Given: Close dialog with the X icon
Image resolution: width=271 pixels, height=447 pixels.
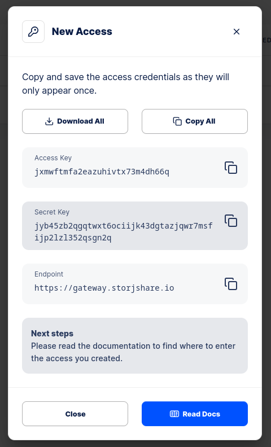Looking at the screenshot, I should point(237,32).
